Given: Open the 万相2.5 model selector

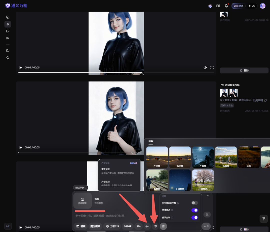Looking at the screenshot, I should point(112,226).
